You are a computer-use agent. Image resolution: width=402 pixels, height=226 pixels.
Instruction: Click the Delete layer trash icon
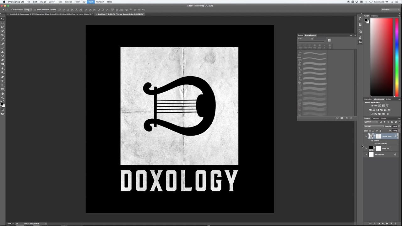[396, 223]
